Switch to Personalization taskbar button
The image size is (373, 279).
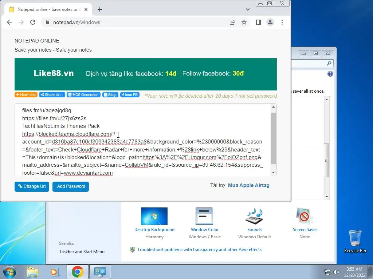tap(100, 272)
